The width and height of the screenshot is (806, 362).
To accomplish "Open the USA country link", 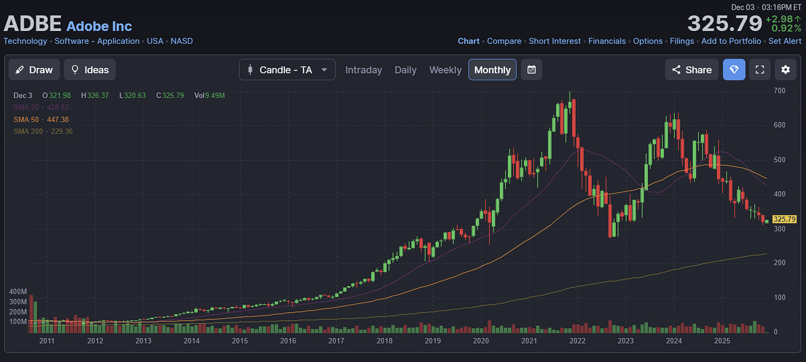I will pos(155,41).
